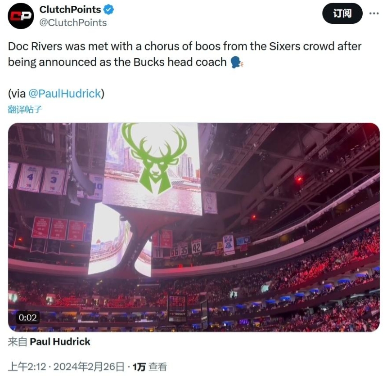
Task: Open Paul Hudrick video source credit
Action: 60,342
